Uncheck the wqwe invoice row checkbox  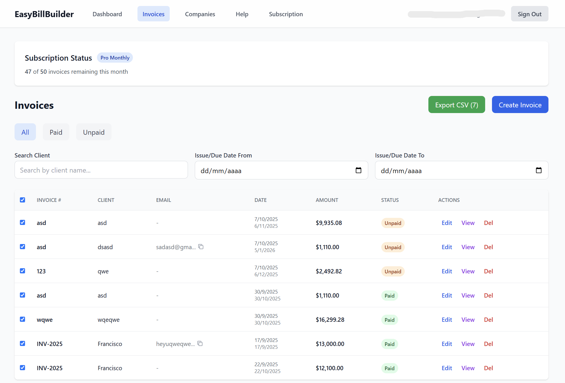pos(23,319)
